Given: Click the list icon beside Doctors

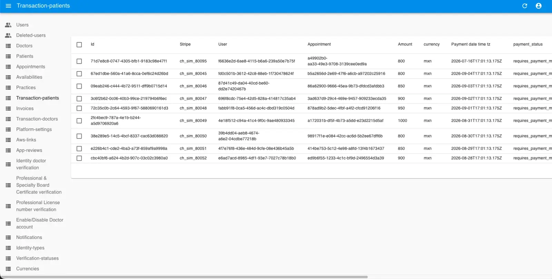Looking at the screenshot, I should 8,46.
